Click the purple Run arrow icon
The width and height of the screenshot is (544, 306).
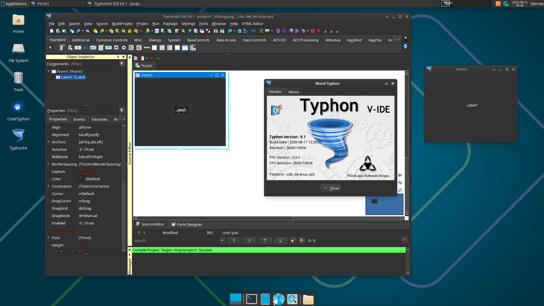(297, 31)
